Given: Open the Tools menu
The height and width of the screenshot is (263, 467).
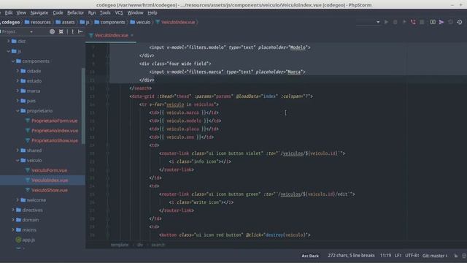Looking at the screenshot, I should (105, 13).
